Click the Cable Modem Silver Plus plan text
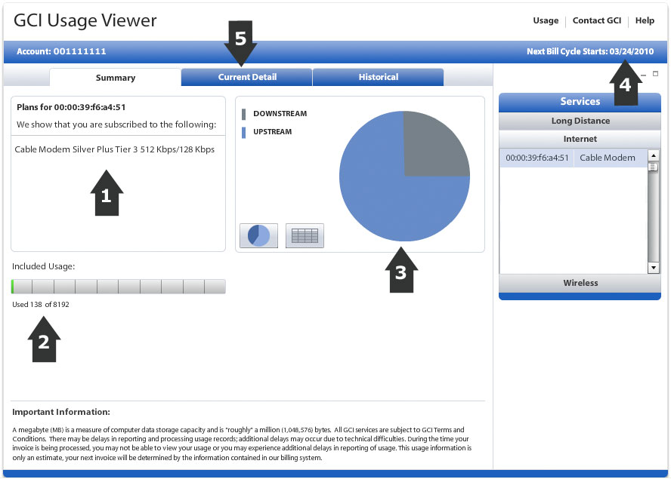This screenshot has width=671, height=479. click(x=115, y=149)
